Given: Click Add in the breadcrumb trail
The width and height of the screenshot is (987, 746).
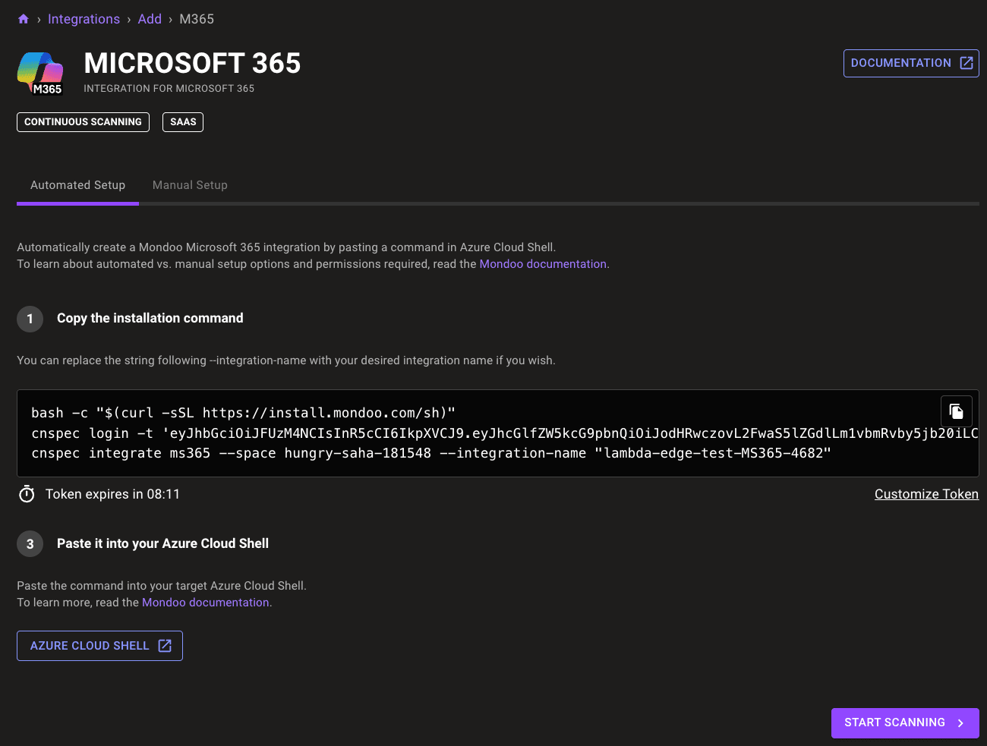Looking at the screenshot, I should [x=150, y=18].
